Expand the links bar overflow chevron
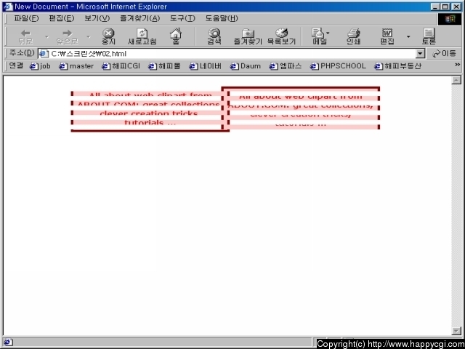Image resolution: width=465 pixels, height=349 pixels. 457,65
